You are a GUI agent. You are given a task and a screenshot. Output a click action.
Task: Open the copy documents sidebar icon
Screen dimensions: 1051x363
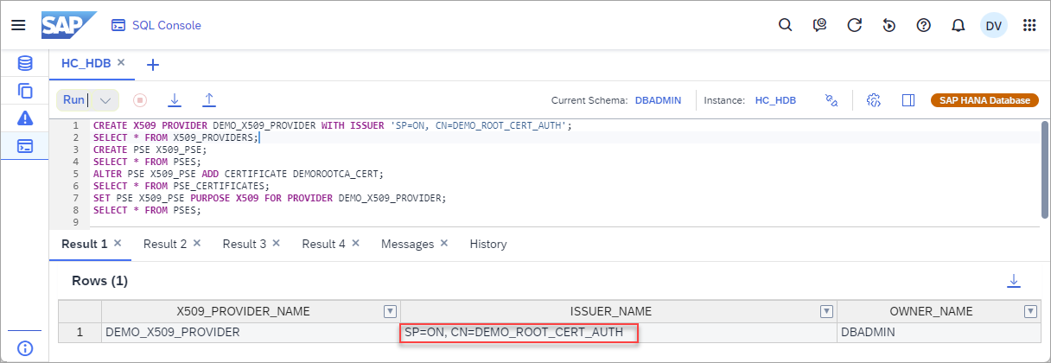[x=25, y=90]
